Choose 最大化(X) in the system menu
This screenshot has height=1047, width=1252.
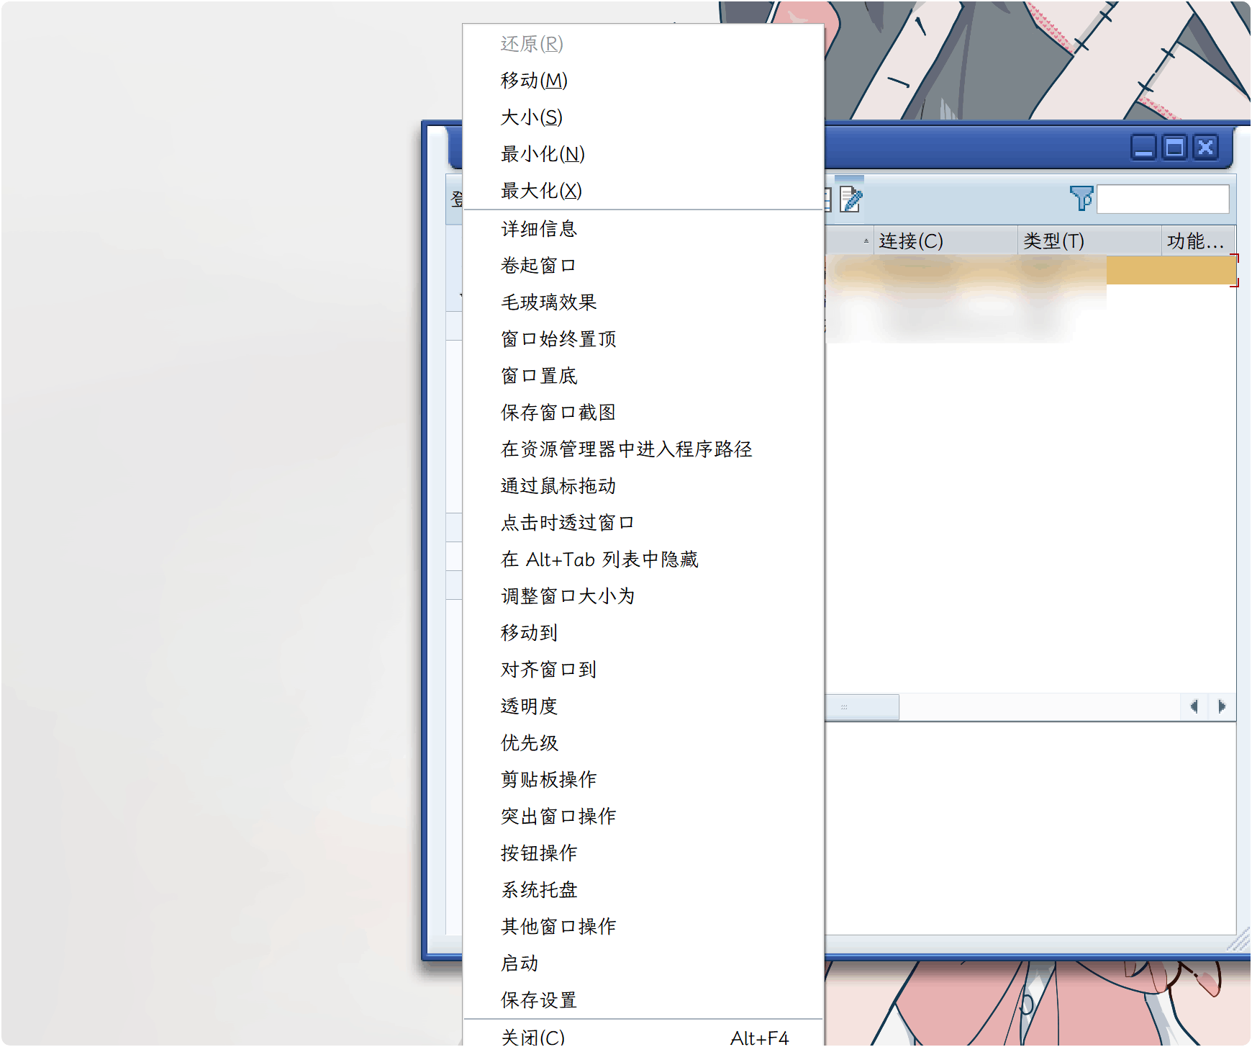click(x=541, y=192)
